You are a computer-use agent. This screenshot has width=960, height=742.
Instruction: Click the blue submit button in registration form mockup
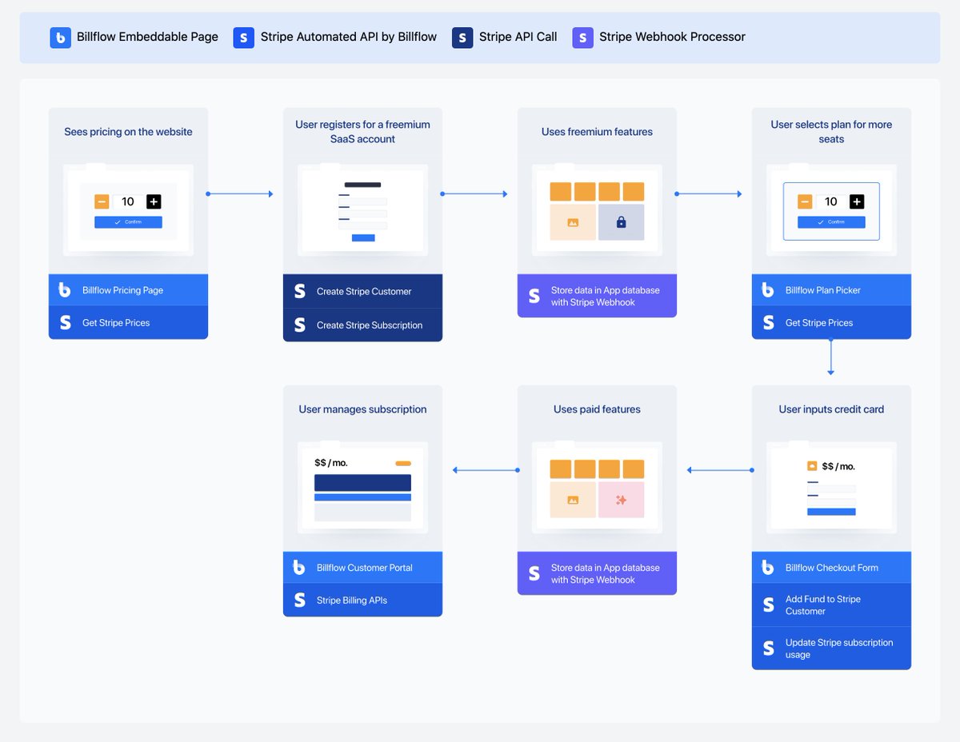pyautogui.click(x=363, y=237)
